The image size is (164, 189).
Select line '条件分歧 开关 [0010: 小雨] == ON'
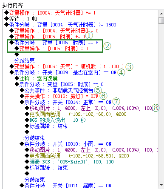click(x=65, y=144)
